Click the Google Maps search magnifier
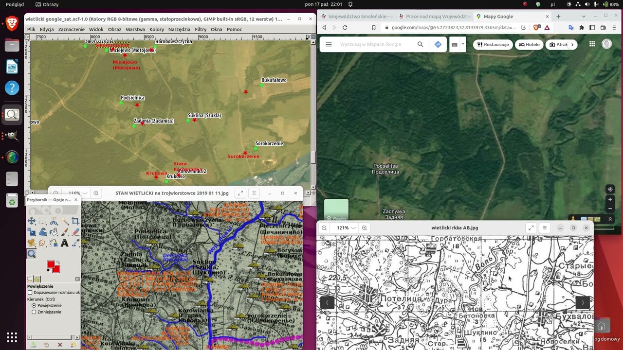 pyautogui.click(x=421, y=44)
